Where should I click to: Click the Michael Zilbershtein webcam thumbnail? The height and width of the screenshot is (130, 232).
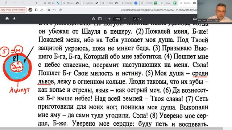[215, 11]
